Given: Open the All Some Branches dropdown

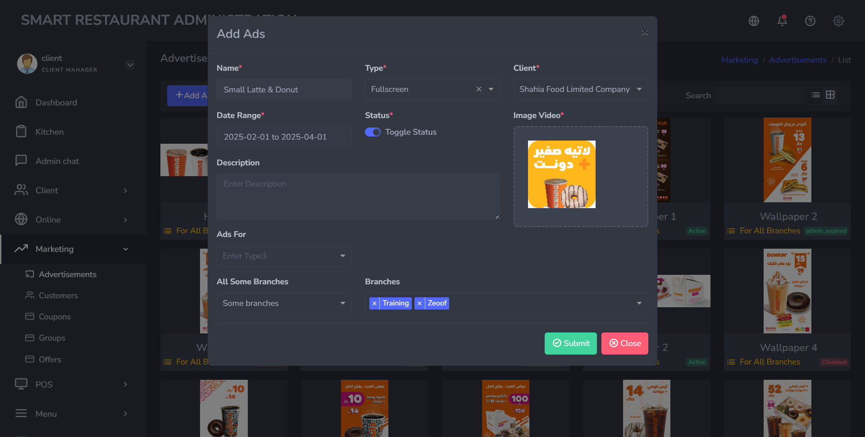Looking at the screenshot, I should pos(284,303).
